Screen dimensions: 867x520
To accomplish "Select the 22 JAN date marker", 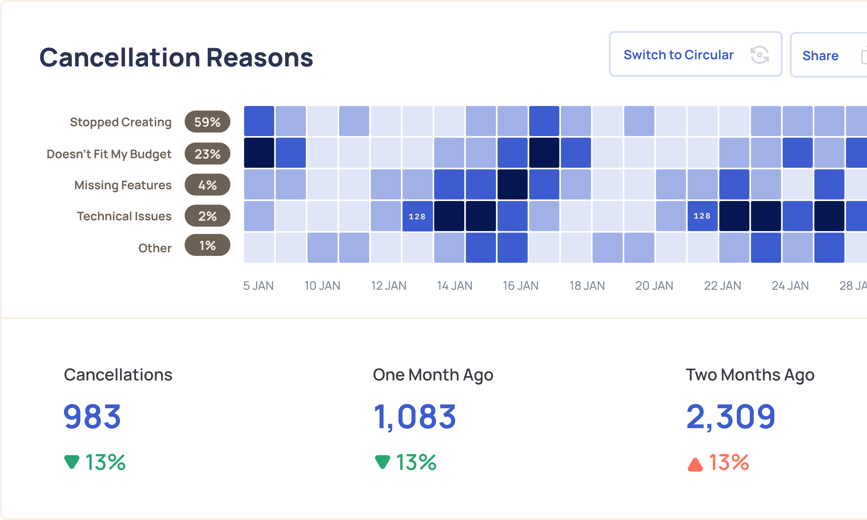I will coord(723,286).
